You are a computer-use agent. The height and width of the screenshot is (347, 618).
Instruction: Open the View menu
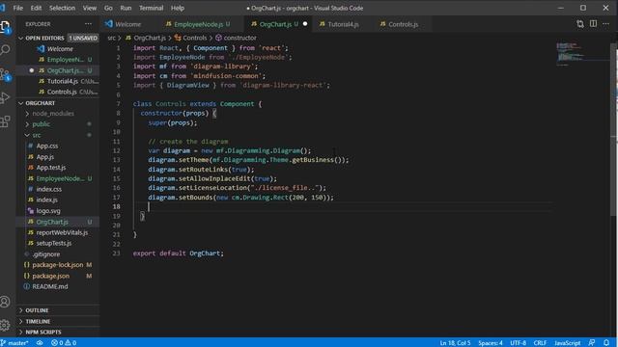pos(90,8)
